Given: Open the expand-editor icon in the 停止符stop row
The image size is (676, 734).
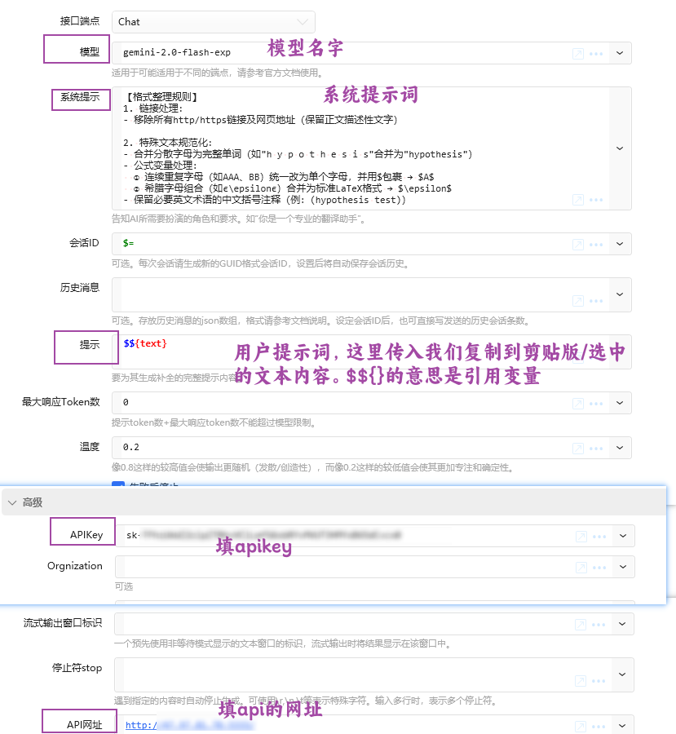Looking at the screenshot, I should coord(581,681).
